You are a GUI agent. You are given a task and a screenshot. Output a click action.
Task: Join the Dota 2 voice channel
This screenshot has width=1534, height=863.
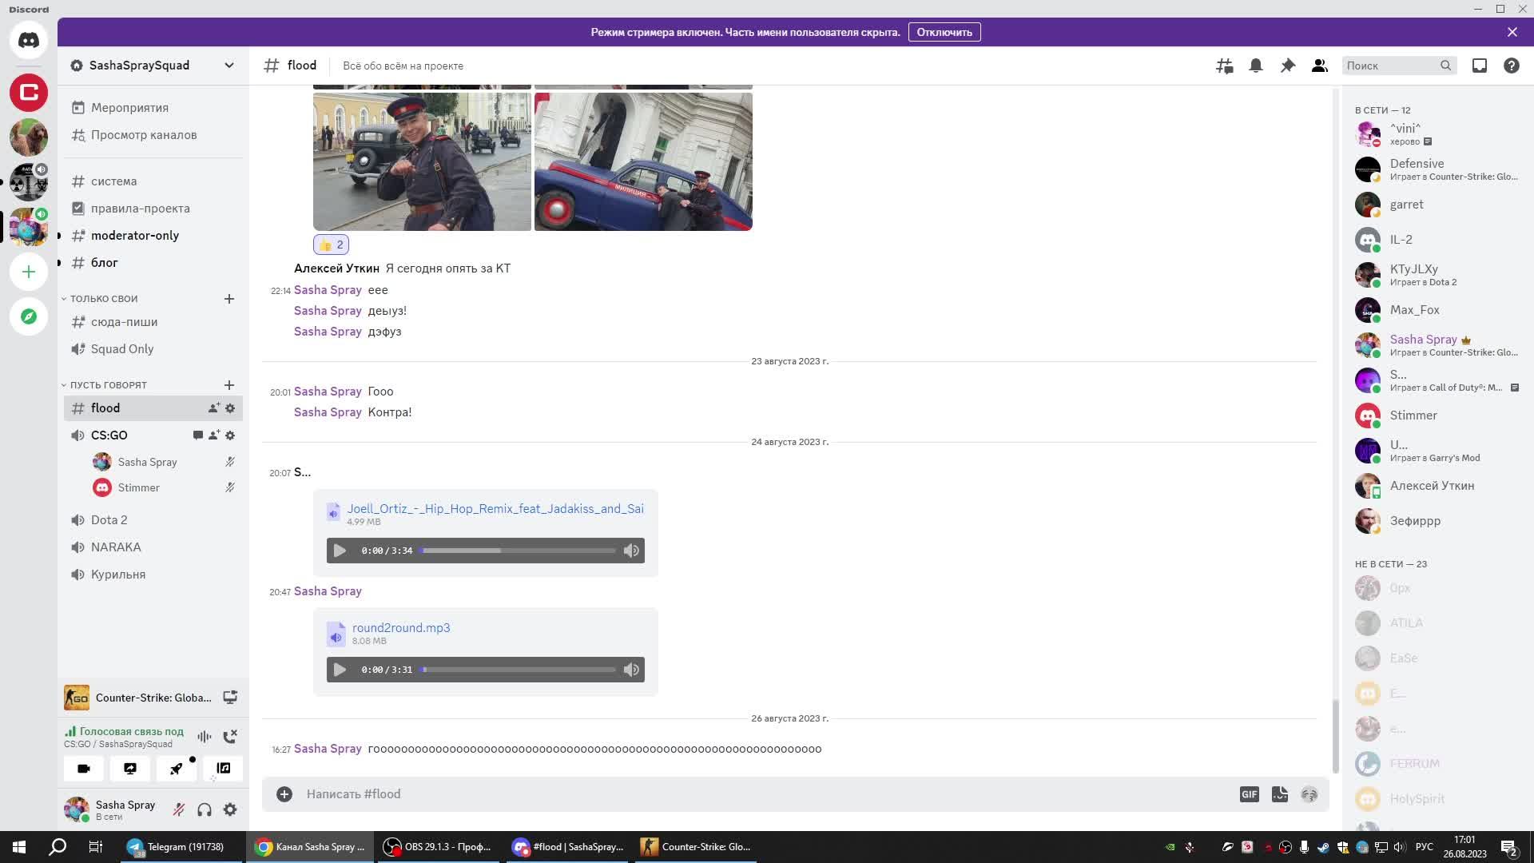click(x=109, y=520)
